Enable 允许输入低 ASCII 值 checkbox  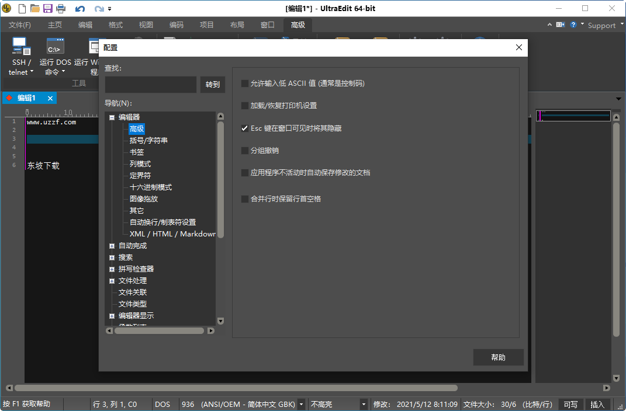tap(245, 83)
